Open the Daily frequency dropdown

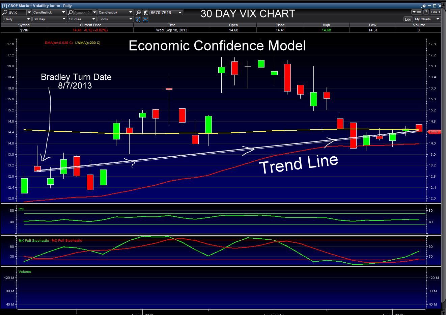(x=17, y=19)
